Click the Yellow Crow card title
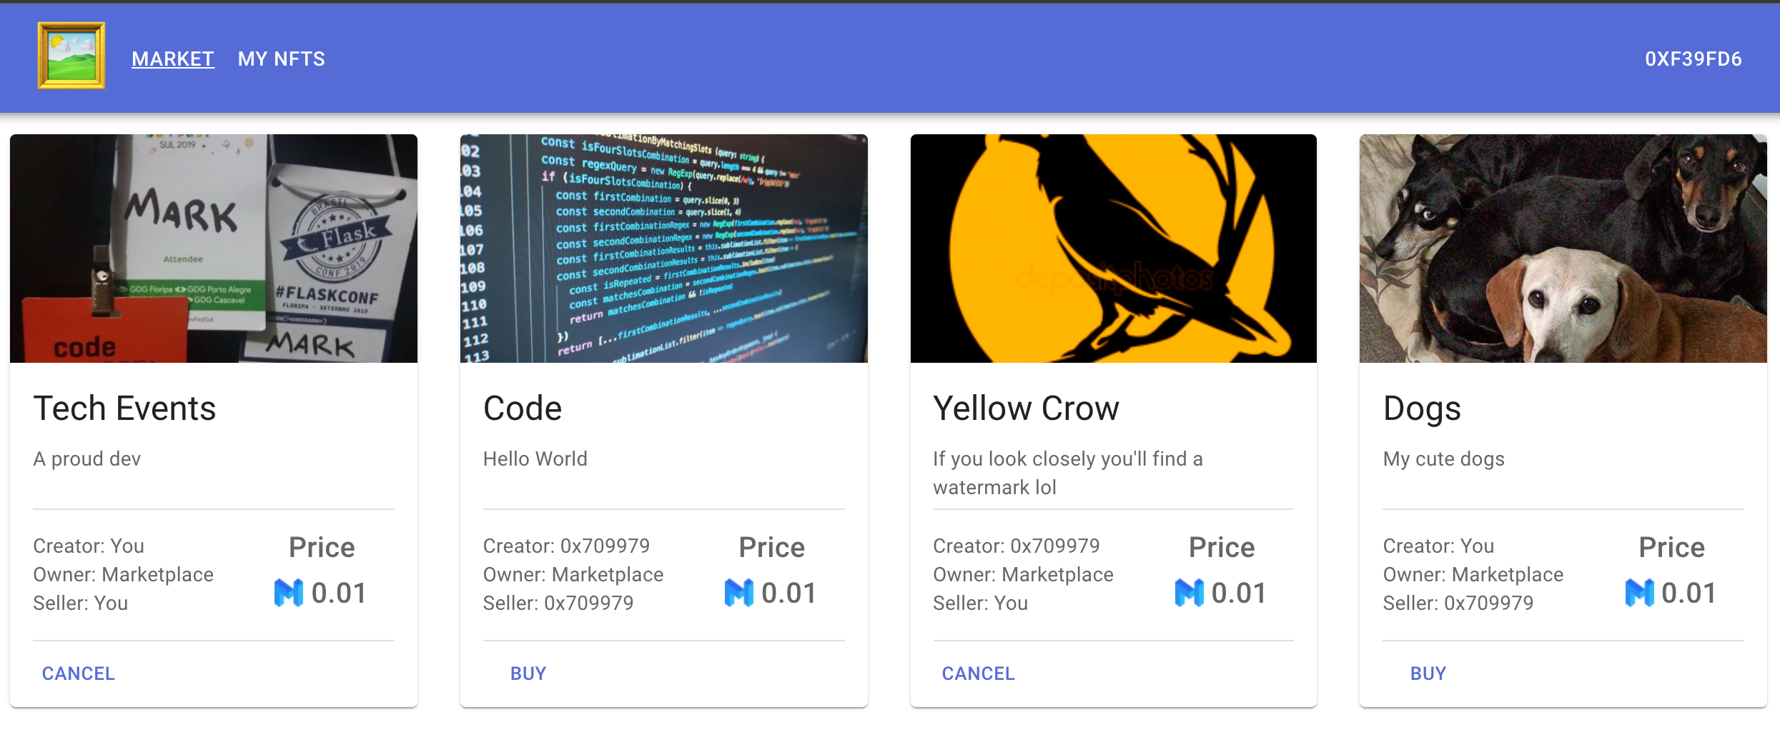This screenshot has height=747, width=1780. pyautogui.click(x=1026, y=408)
